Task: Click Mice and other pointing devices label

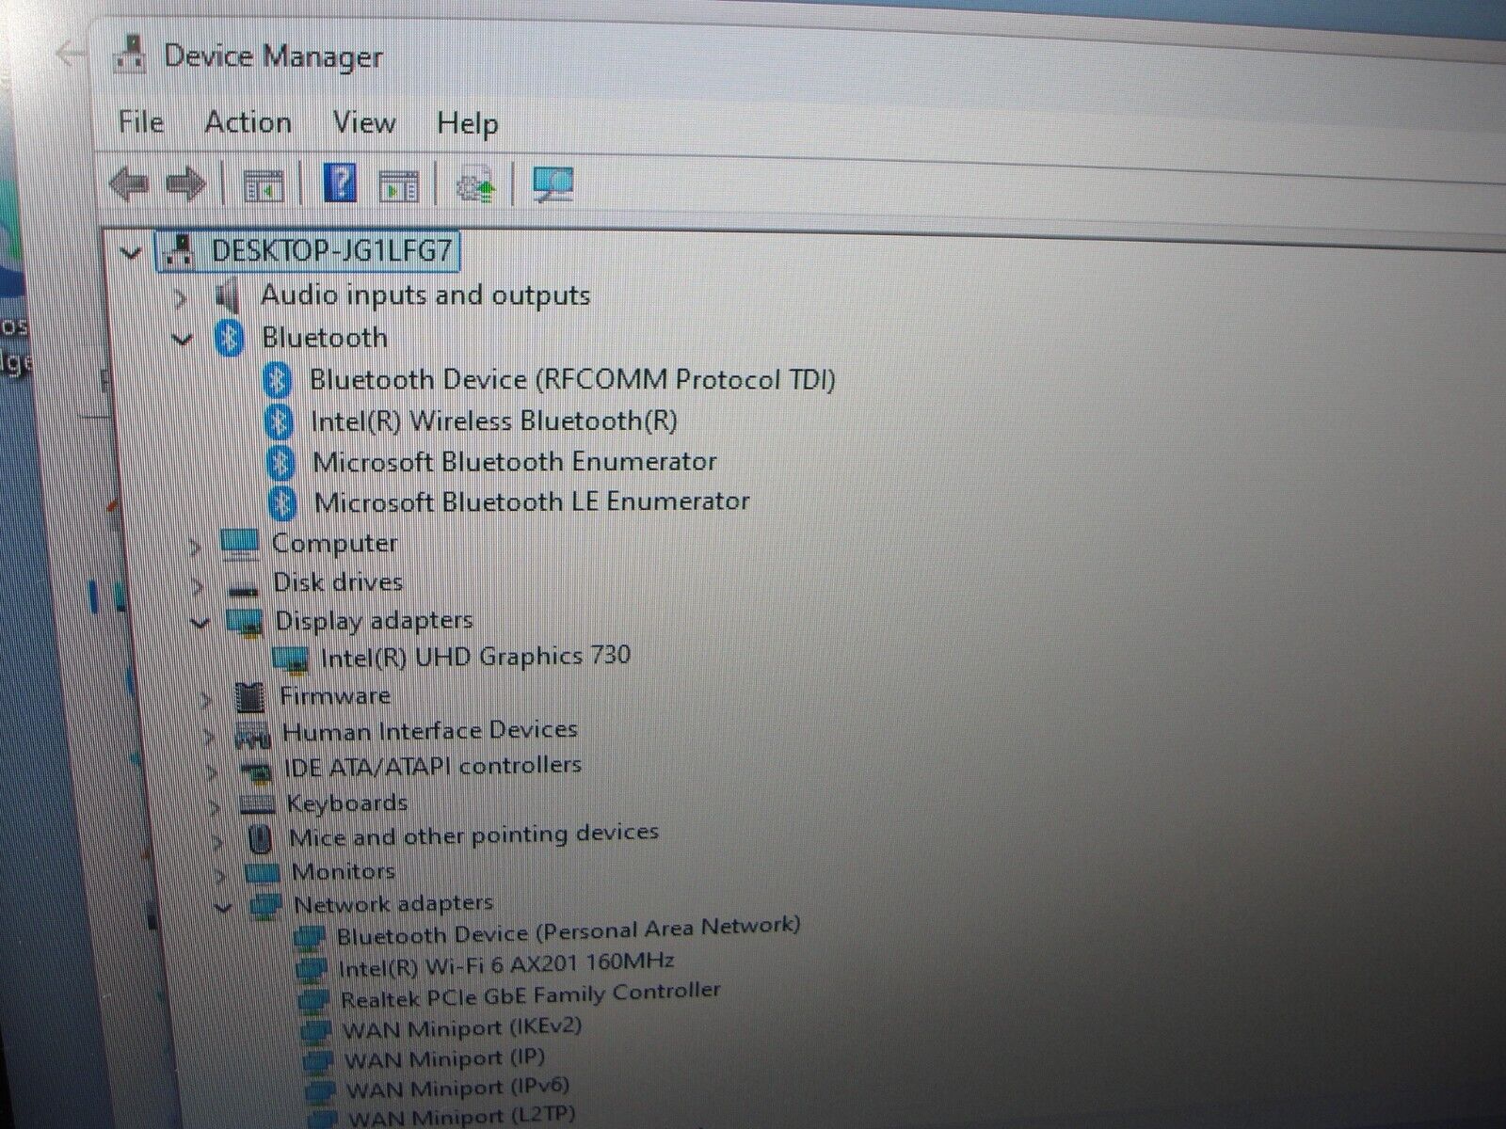Action: (473, 835)
